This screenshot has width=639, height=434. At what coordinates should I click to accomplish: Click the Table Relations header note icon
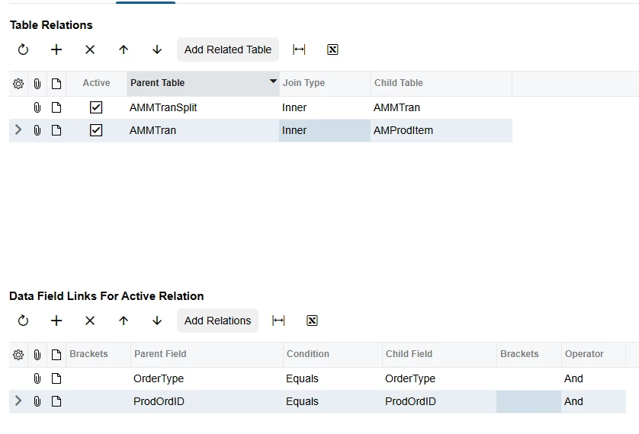[x=56, y=84]
